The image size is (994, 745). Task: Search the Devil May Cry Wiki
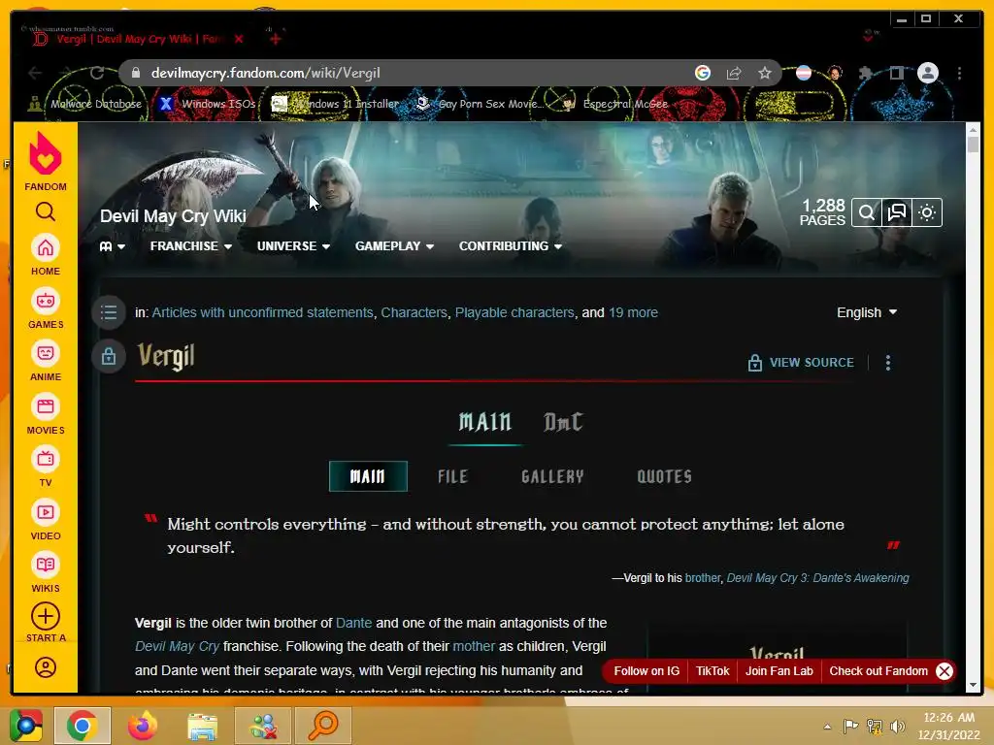(x=866, y=212)
